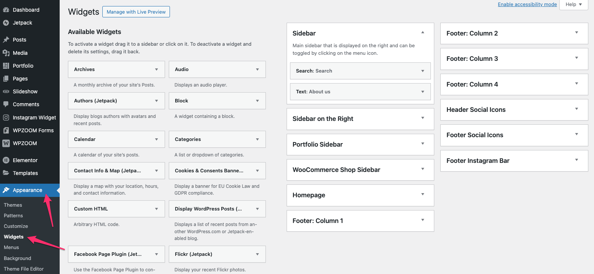This screenshot has height=274, width=594.
Task: Click the Enable accessibility mode link
Action: (527, 5)
